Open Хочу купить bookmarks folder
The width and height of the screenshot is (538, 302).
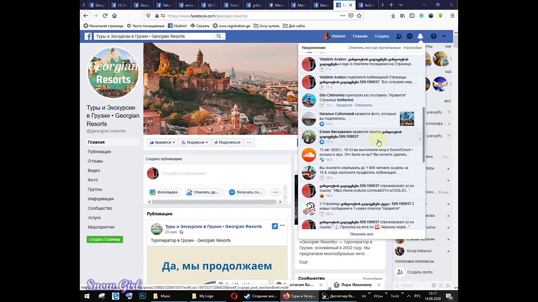click(266, 26)
